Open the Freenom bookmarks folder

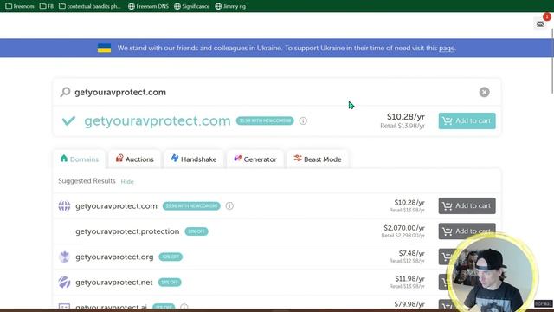20,6
